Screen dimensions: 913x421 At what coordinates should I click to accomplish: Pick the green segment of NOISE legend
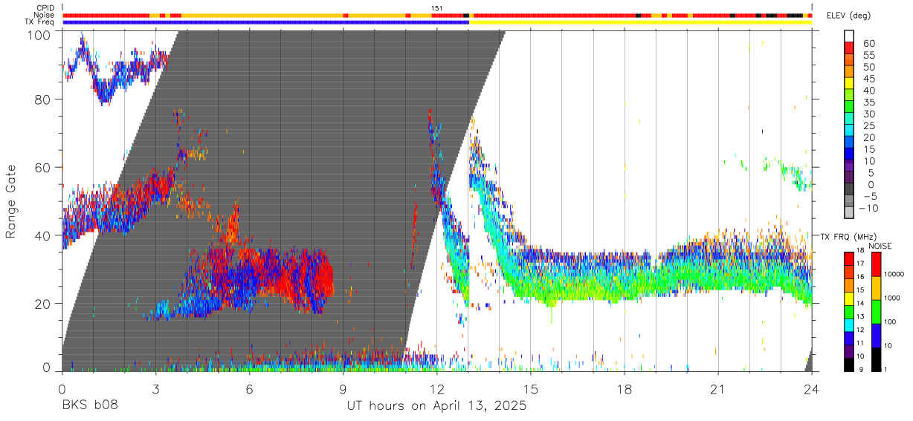click(876, 311)
